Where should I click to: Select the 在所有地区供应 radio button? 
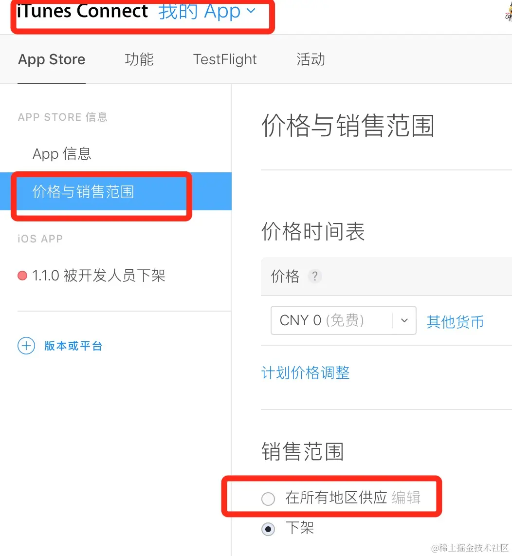(268, 499)
